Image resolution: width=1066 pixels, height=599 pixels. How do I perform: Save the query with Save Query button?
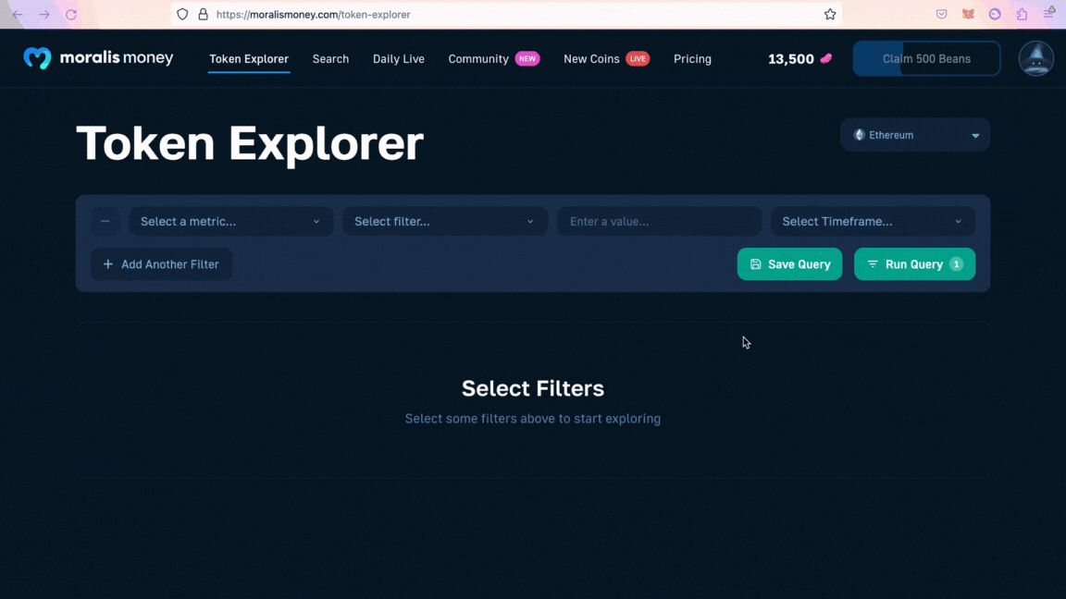(x=790, y=264)
